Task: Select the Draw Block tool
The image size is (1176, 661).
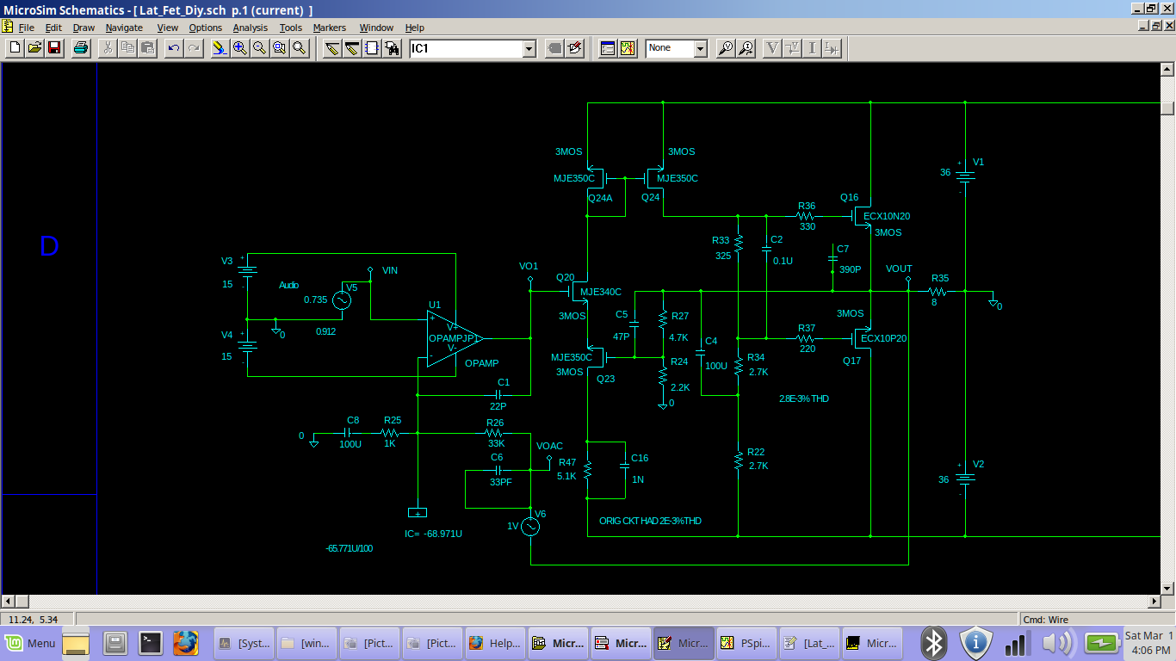Action: tap(372, 48)
